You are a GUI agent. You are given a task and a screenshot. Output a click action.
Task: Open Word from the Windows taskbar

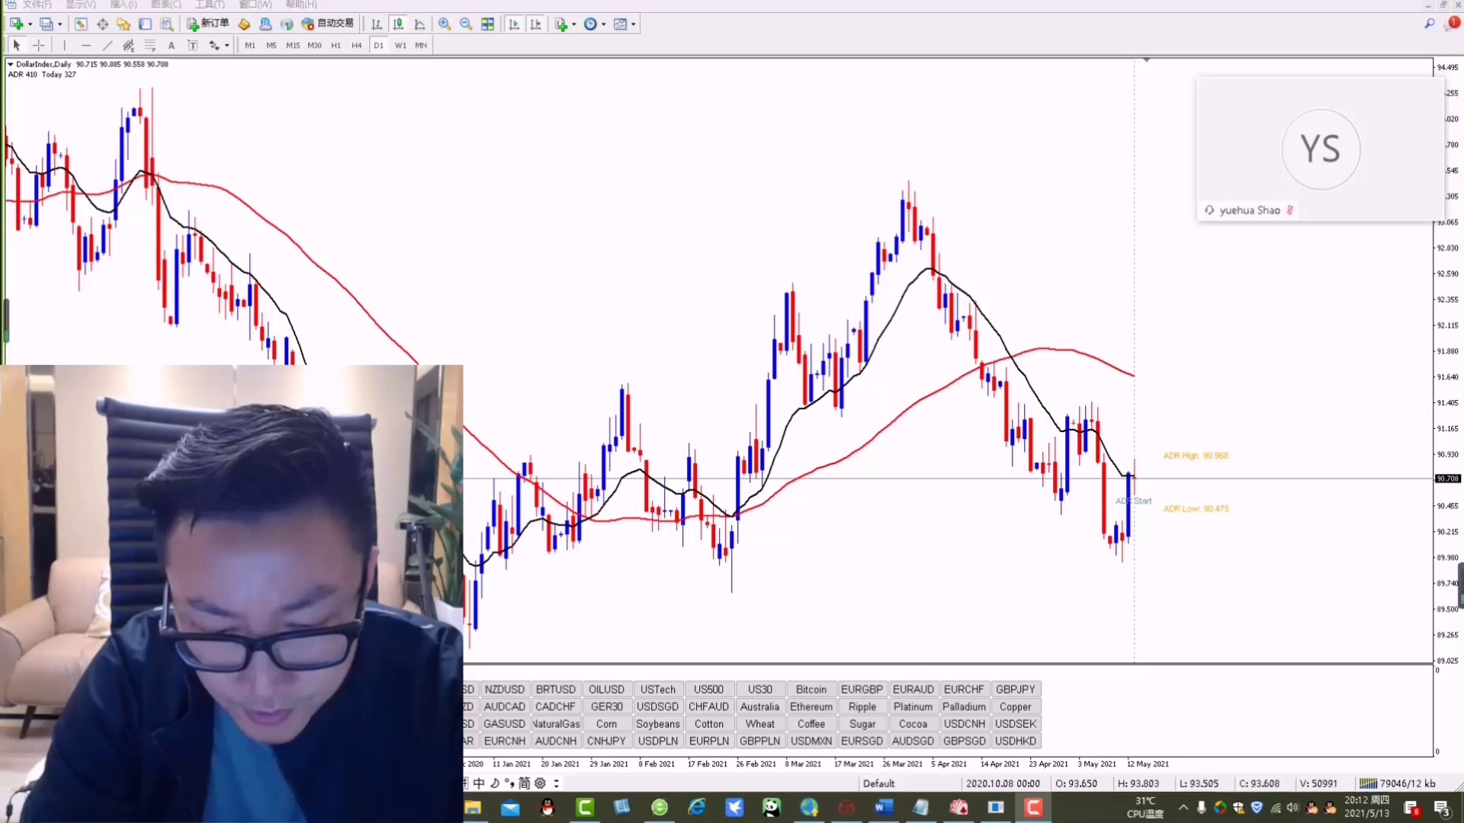click(884, 807)
